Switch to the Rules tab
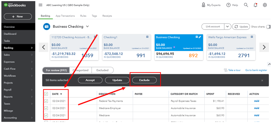272x125 pixels. [x=83, y=16]
